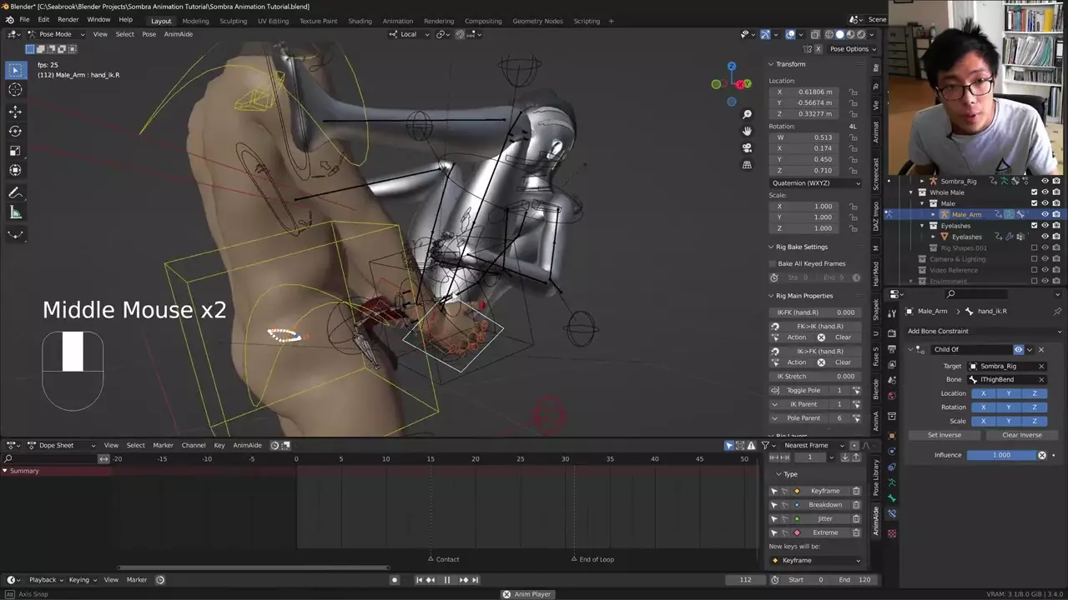Pause animation playback

446,580
